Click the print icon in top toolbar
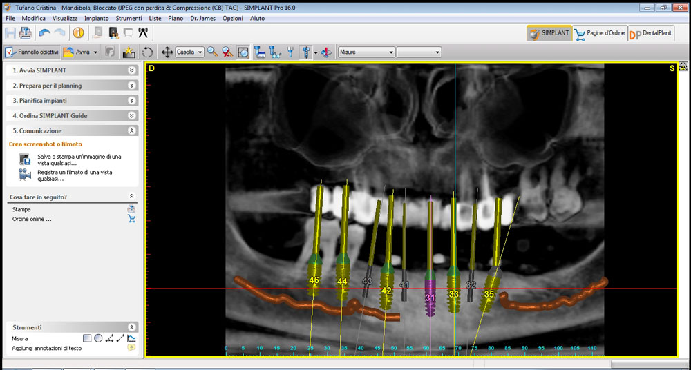Screen dimensions: 691x370 [26, 32]
